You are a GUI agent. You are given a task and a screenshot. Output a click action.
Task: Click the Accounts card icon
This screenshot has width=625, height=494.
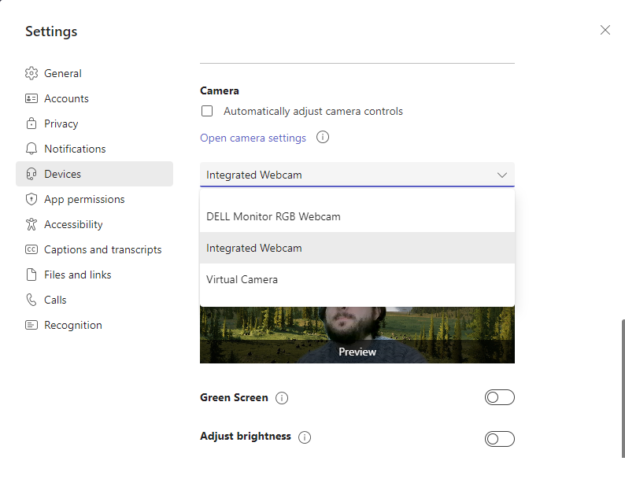(31, 98)
